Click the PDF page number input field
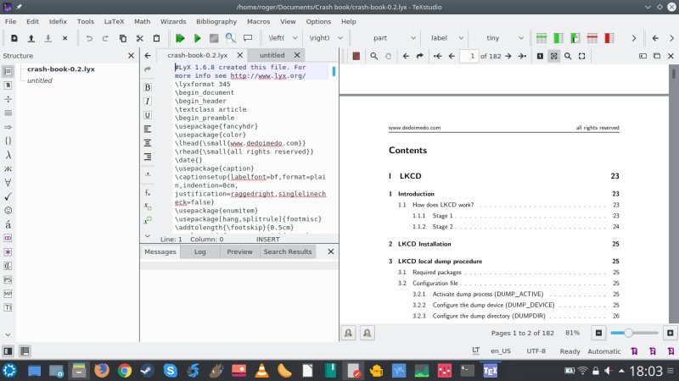 coord(469,56)
